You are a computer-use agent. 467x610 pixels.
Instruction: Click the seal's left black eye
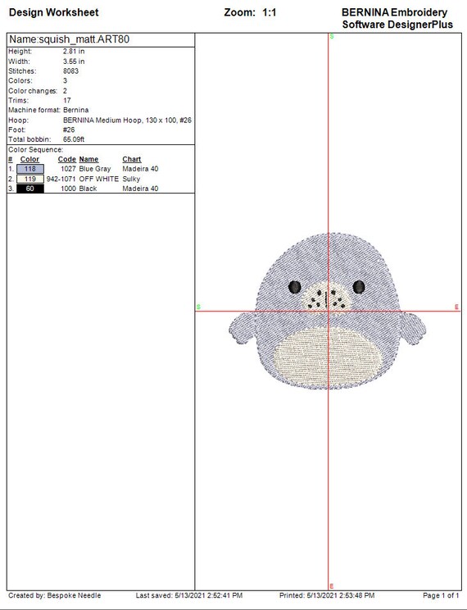[x=295, y=287]
